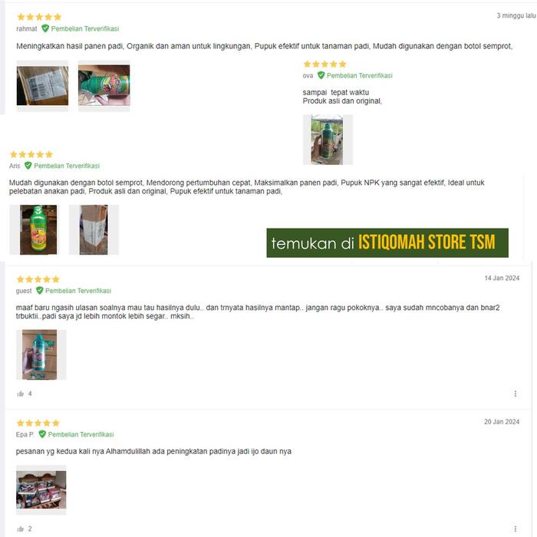This screenshot has width=537, height=537.
Task: Click the star rating on rahmat's review
Action: [39, 17]
